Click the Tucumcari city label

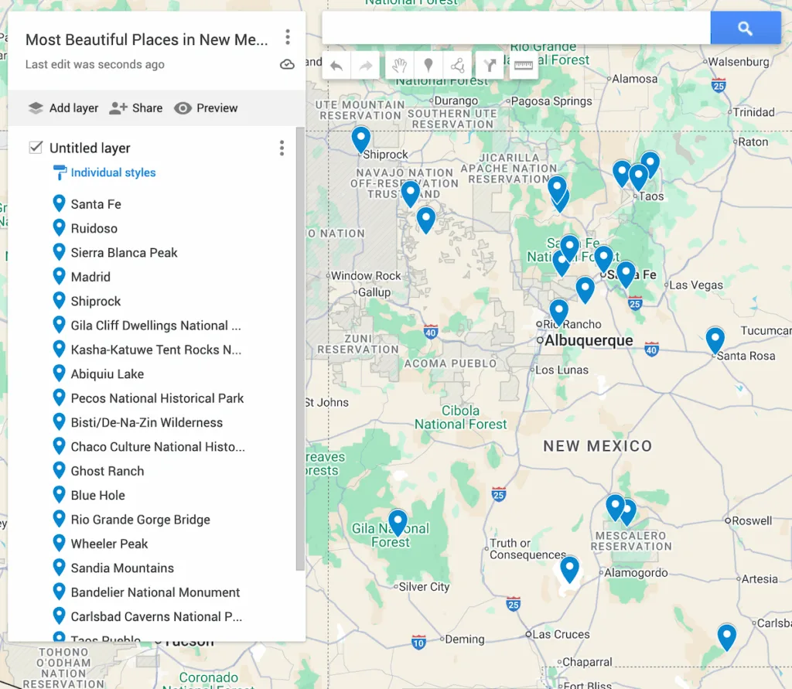[766, 331]
